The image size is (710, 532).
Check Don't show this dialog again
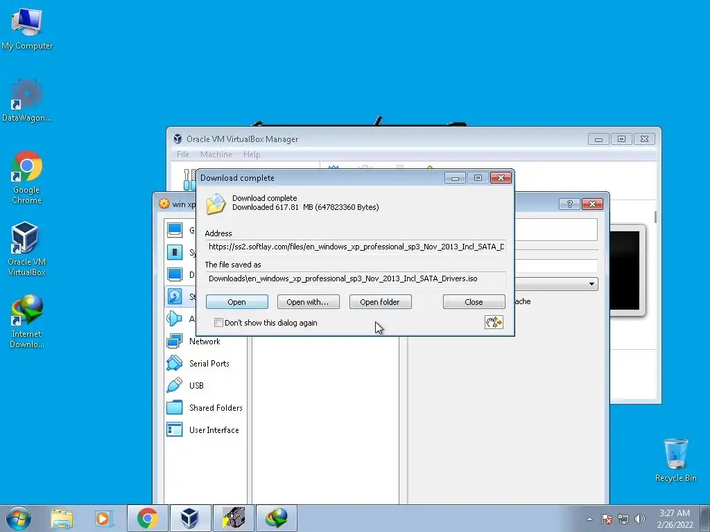pos(218,323)
